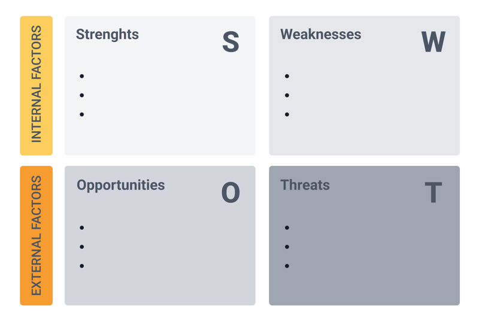This screenshot has height=319, width=479.
Task: Click the orange External Factors label
Action: [x=37, y=236]
